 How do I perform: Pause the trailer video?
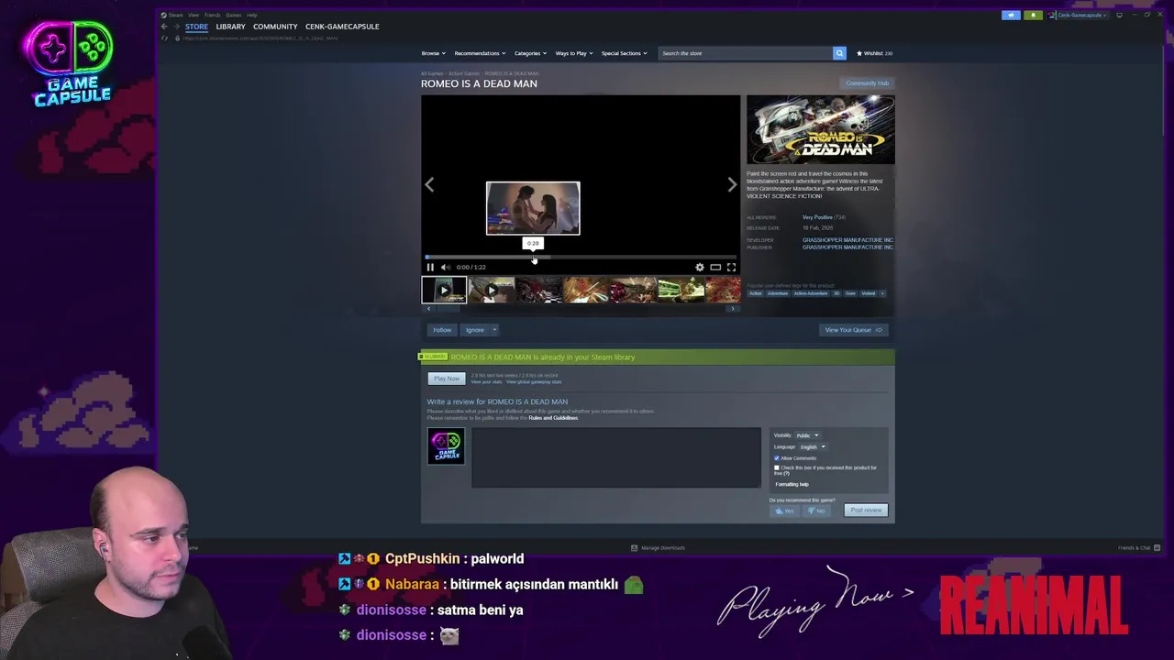430,267
